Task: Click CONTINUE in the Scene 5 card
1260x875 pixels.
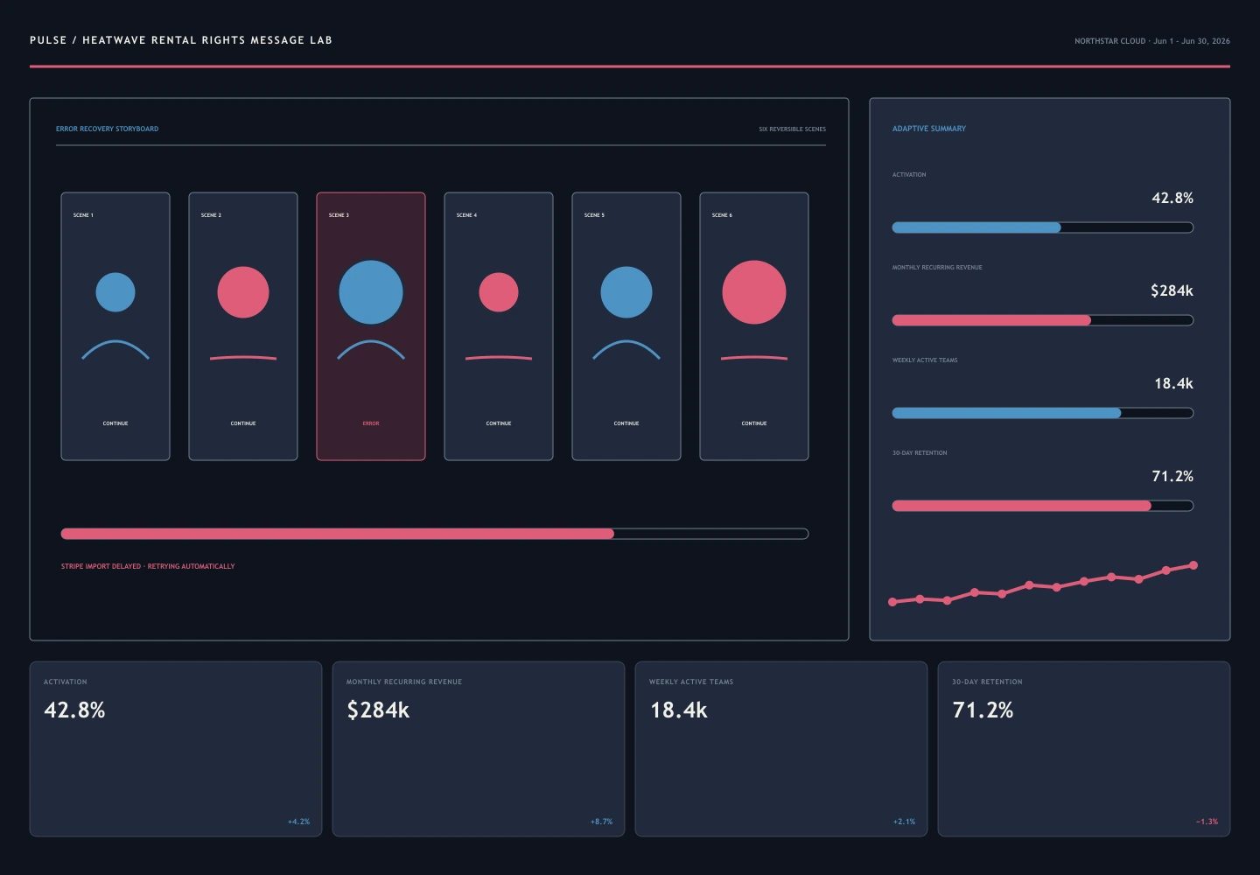Action: point(626,423)
